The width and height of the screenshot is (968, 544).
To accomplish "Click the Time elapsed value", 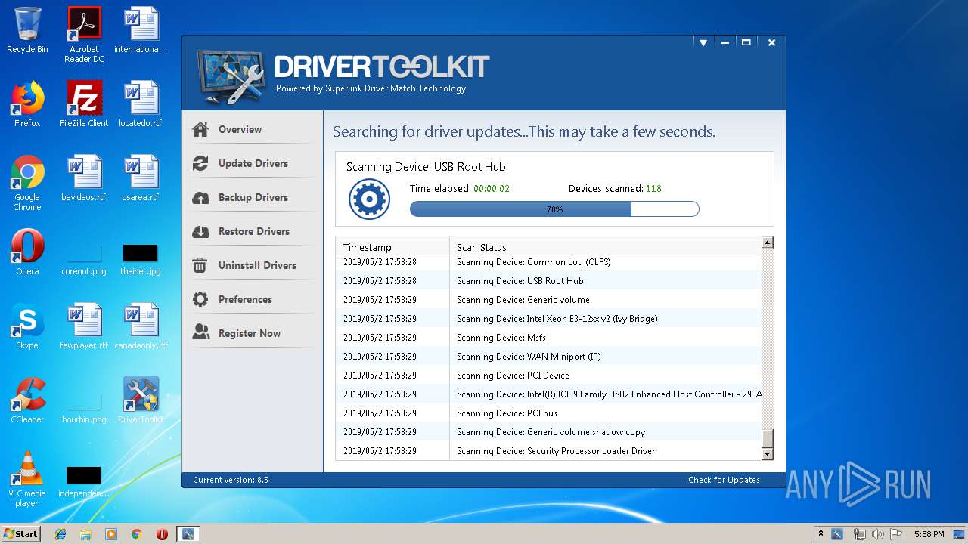I will pos(492,189).
